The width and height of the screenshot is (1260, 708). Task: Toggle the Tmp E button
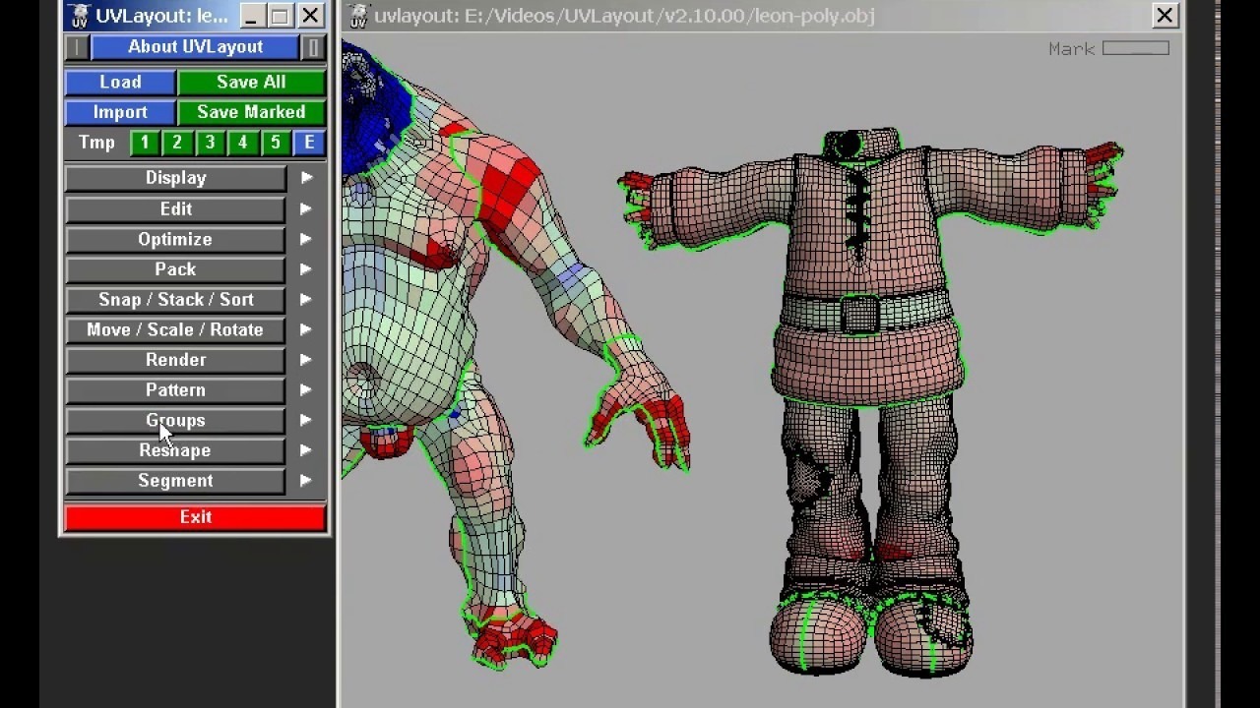click(309, 143)
